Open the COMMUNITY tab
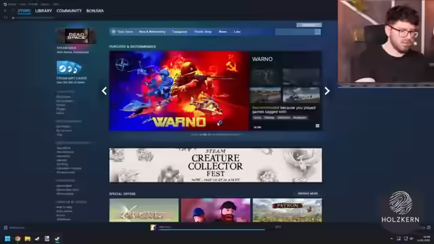This screenshot has height=244, width=434. (69, 11)
